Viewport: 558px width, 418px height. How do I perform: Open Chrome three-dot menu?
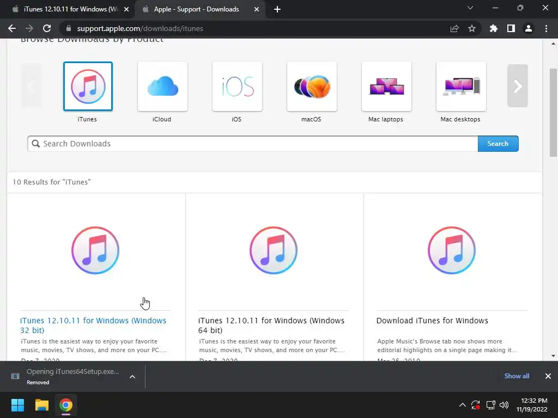[x=546, y=28]
